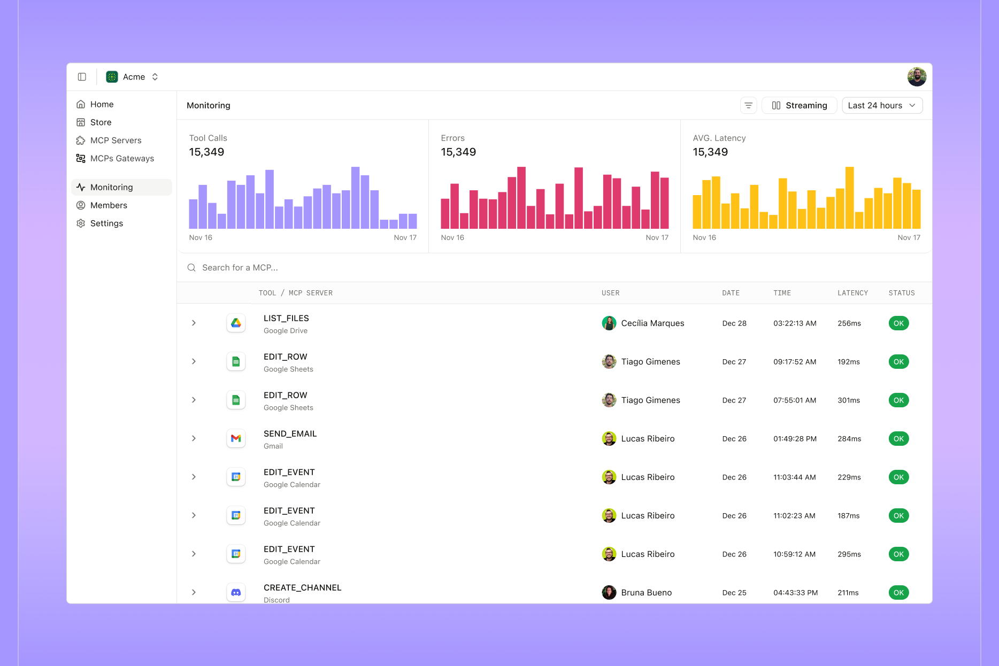Expand the LIST_FILES row details
The width and height of the screenshot is (999, 666).
click(194, 323)
